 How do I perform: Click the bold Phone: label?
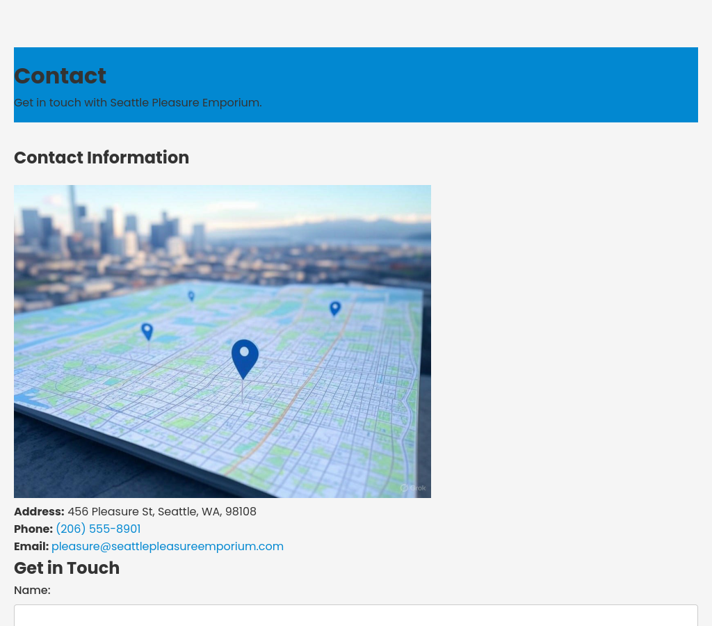(33, 529)
